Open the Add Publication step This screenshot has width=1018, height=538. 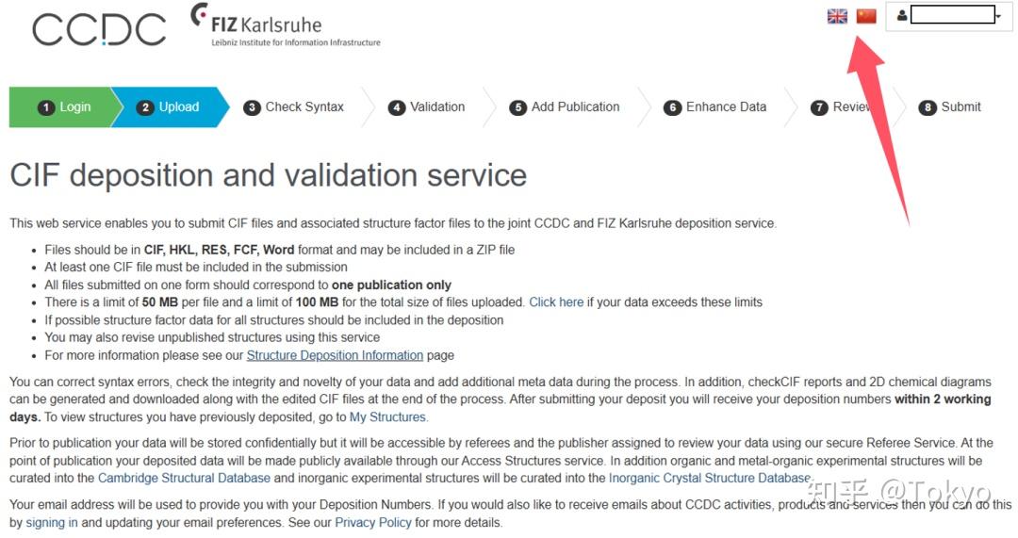(x=564, y=107)
